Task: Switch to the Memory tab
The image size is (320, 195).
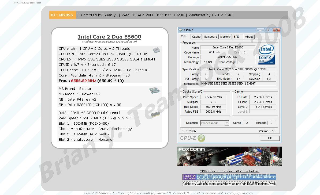Action: click(x=225, y=37)
